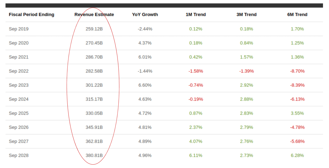Click the 380.81B revenue estimate value
This screenshot has height=168, width=329.
click(94, 155)
